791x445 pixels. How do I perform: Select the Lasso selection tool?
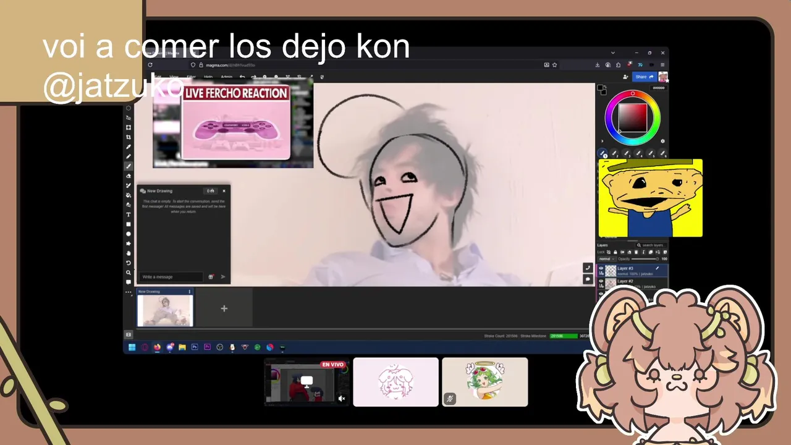click(x=129, y=117)
